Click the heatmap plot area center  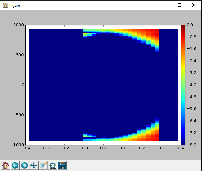[x=103, y=85]
